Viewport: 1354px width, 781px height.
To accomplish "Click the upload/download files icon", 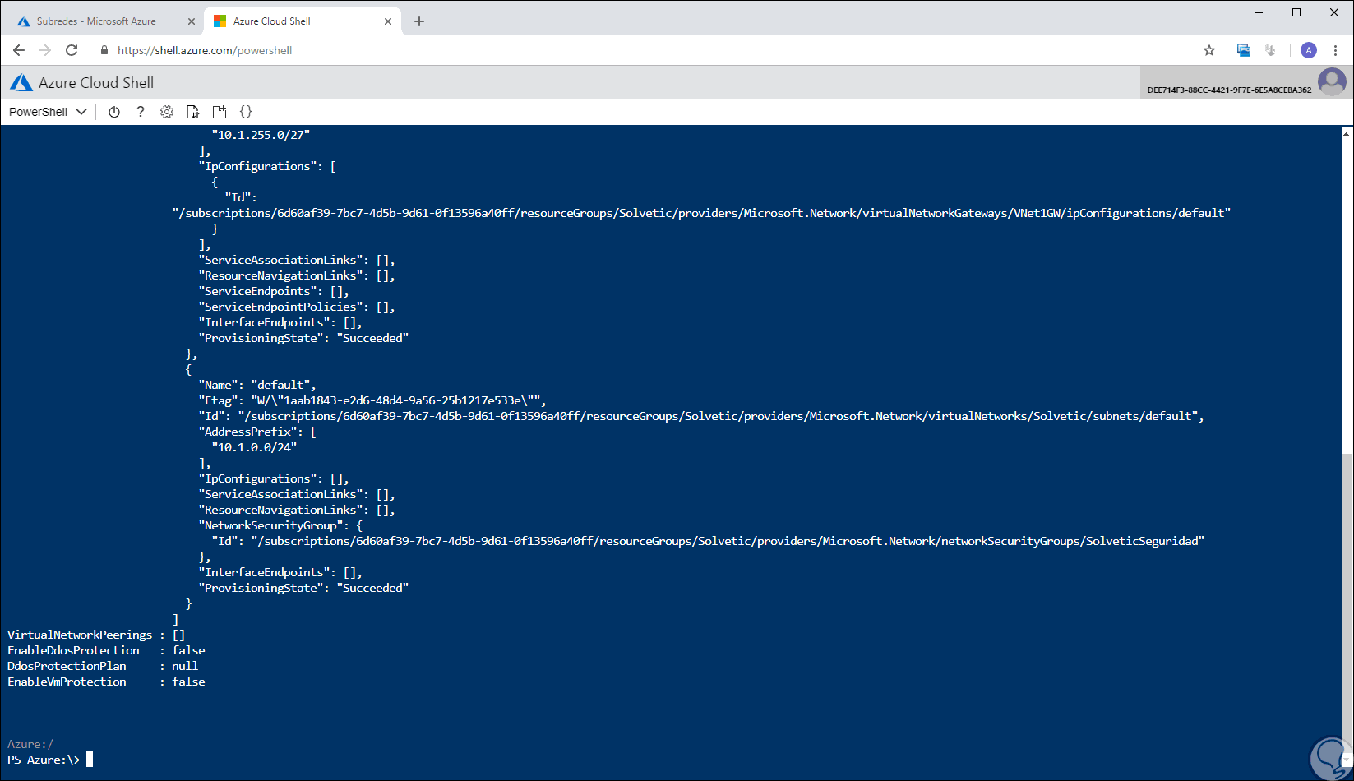I will click(193, 112).
